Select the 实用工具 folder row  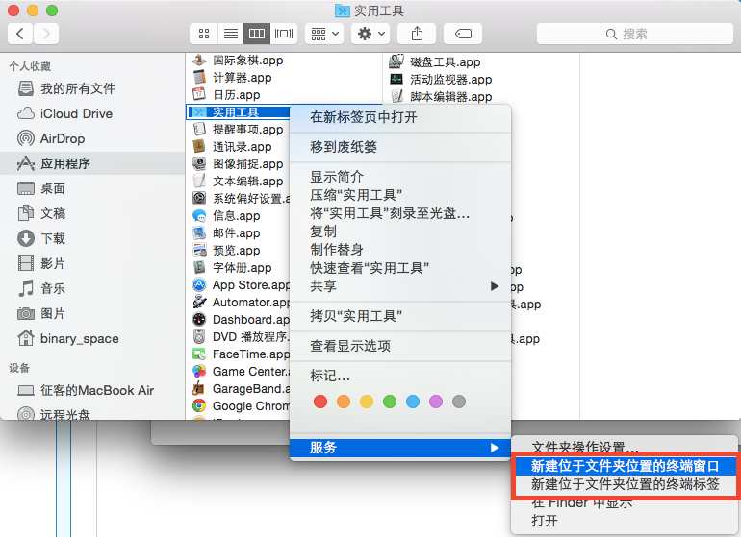click(x=239, y=112)
